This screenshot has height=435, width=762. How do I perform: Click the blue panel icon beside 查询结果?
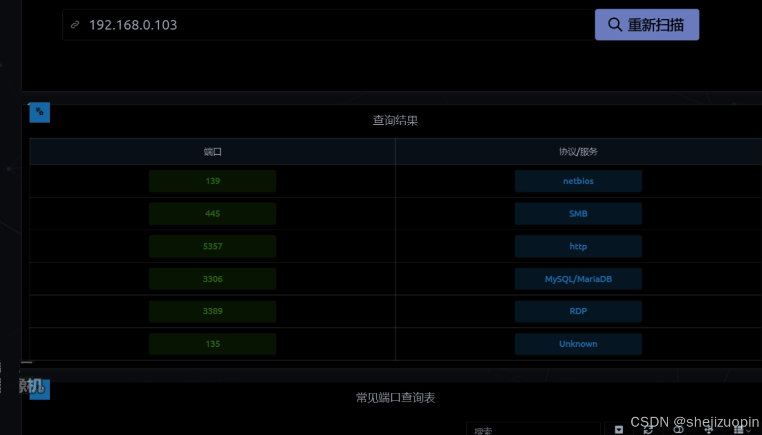[40, 112]
